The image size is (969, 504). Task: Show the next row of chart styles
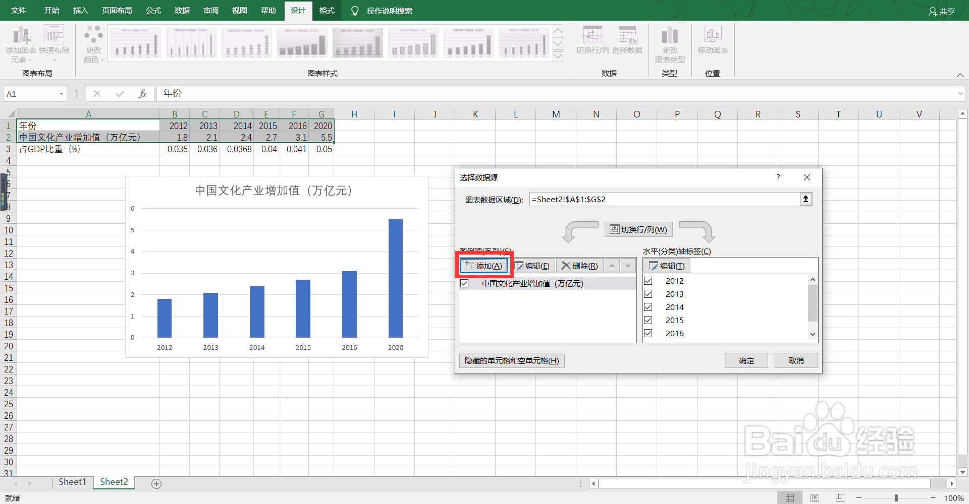point(558,43)
